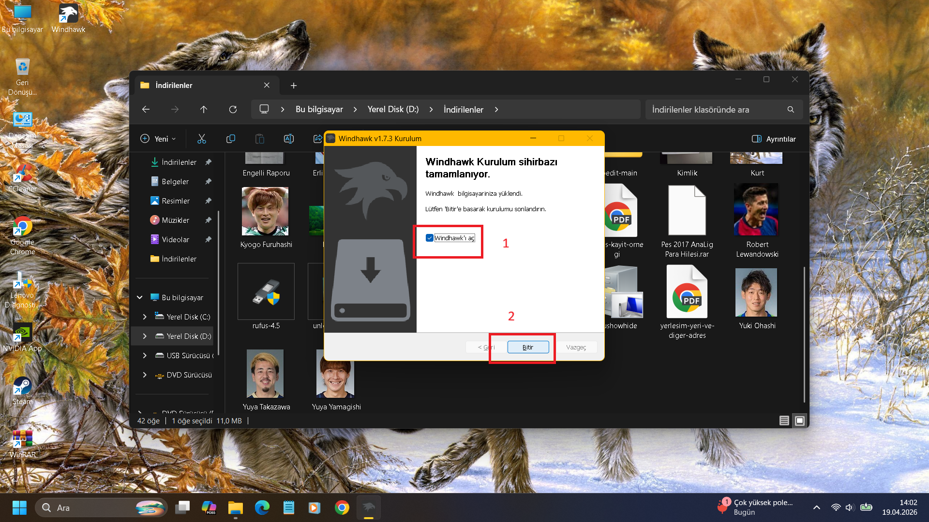Collapse the Bu bilgisayar tree node
Screen dimensions: 929x522
[140, 297]
